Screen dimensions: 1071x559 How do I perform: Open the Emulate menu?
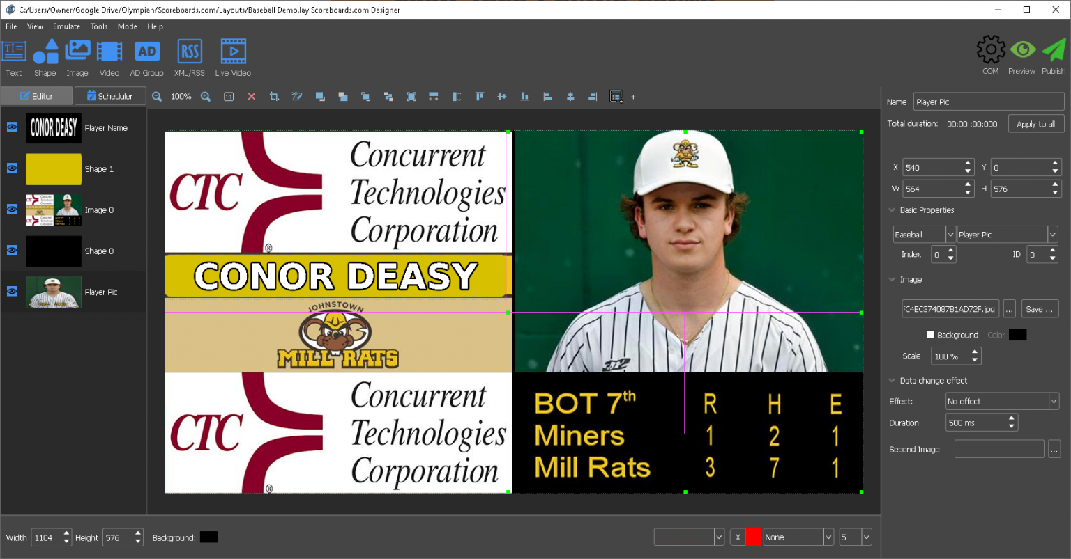click(x=66, y=26)
